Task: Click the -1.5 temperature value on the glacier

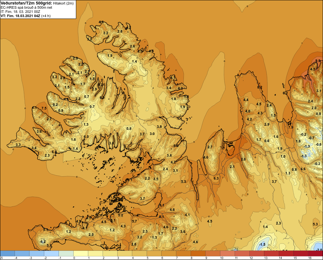Action: (x=262, y=244)
